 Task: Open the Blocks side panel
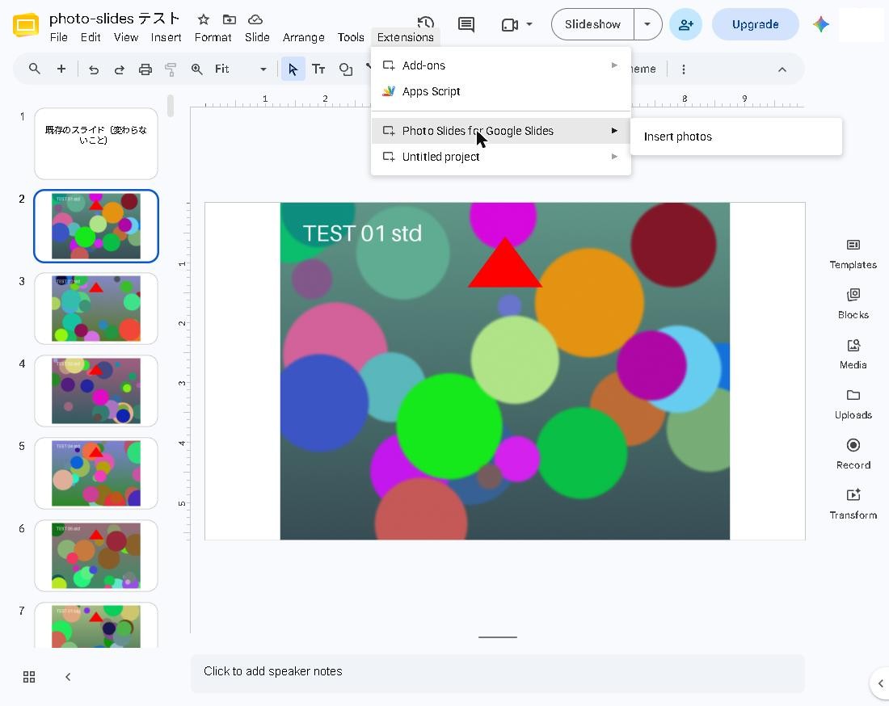click(x=853, y=304)
